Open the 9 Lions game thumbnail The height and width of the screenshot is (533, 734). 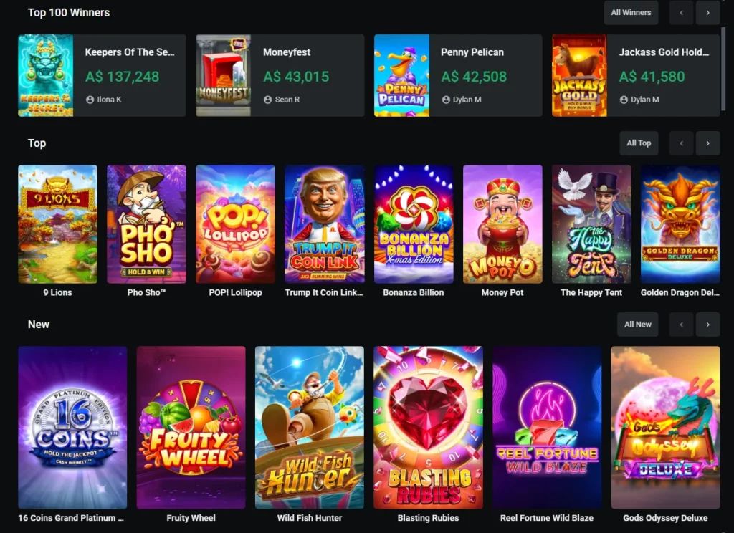click(57, 224)
